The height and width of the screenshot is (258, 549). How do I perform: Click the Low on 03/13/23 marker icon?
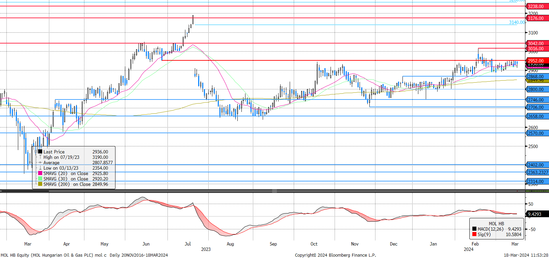[40, 168]
